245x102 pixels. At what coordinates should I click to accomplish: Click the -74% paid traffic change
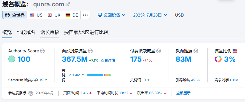(147, 60)
